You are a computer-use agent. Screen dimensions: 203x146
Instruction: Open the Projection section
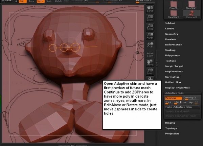pyautogui.click(x=172, y=134)
